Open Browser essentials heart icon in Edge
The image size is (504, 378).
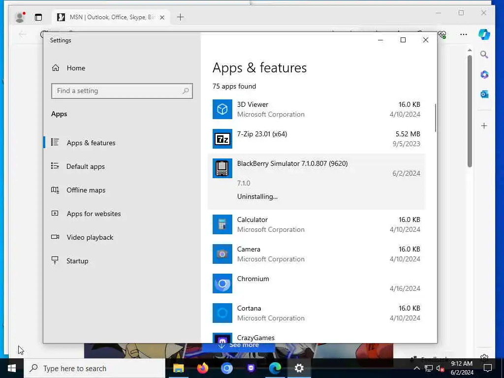442,34
